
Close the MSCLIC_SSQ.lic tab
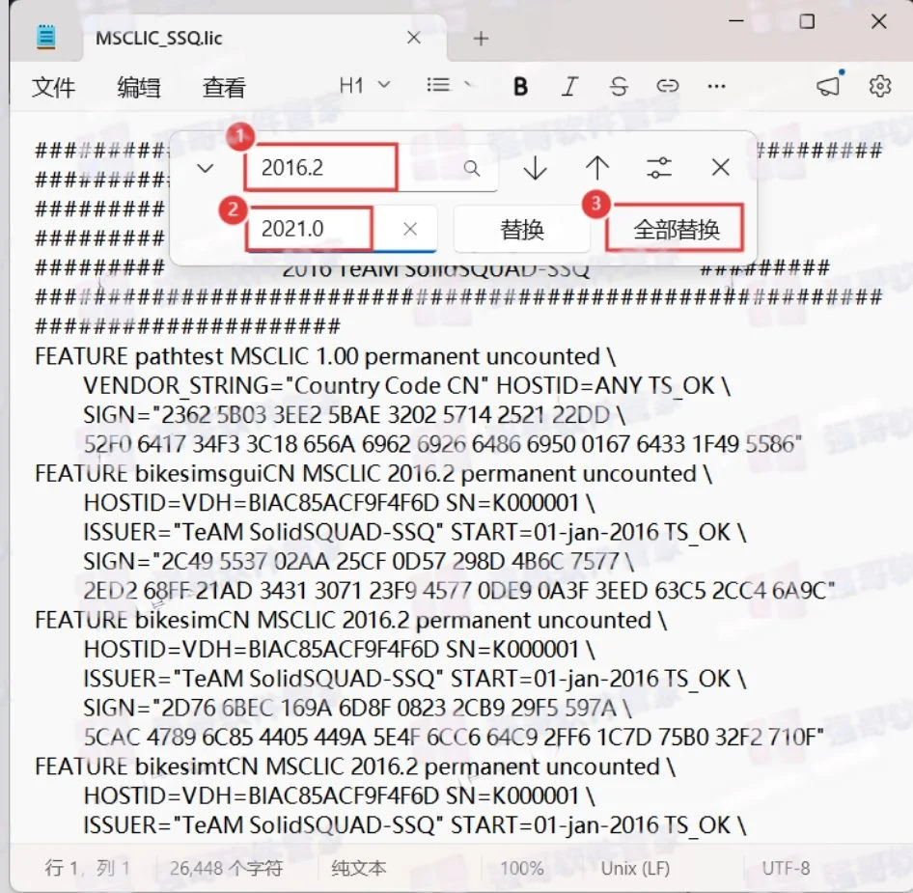414,38
